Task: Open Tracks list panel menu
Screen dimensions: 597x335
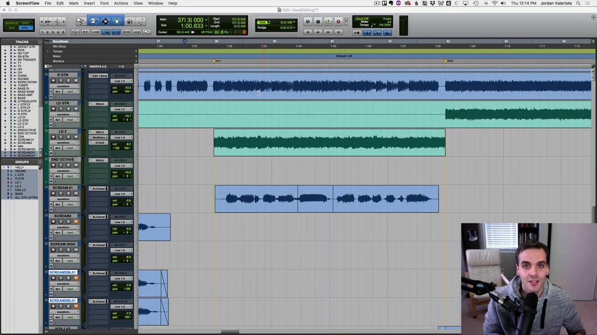Action: 40,41
